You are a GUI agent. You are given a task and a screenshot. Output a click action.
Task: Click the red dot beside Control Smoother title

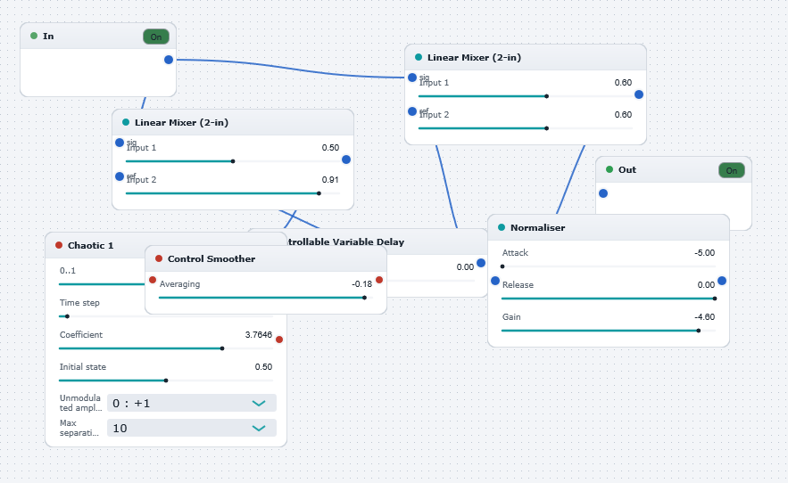point(159,258)
